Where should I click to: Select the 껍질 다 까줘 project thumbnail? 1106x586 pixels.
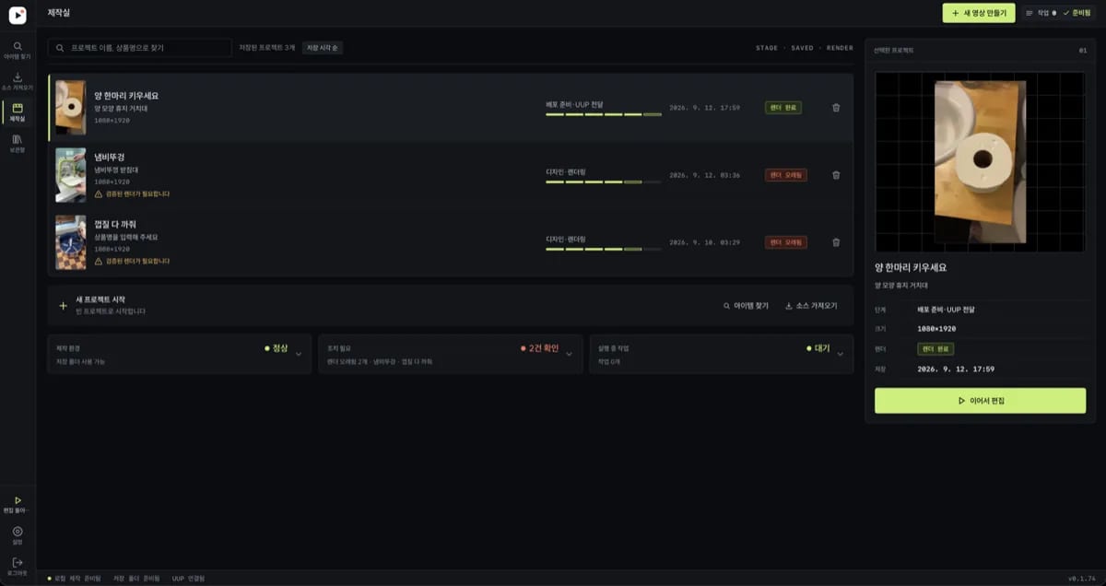(71, 242)
